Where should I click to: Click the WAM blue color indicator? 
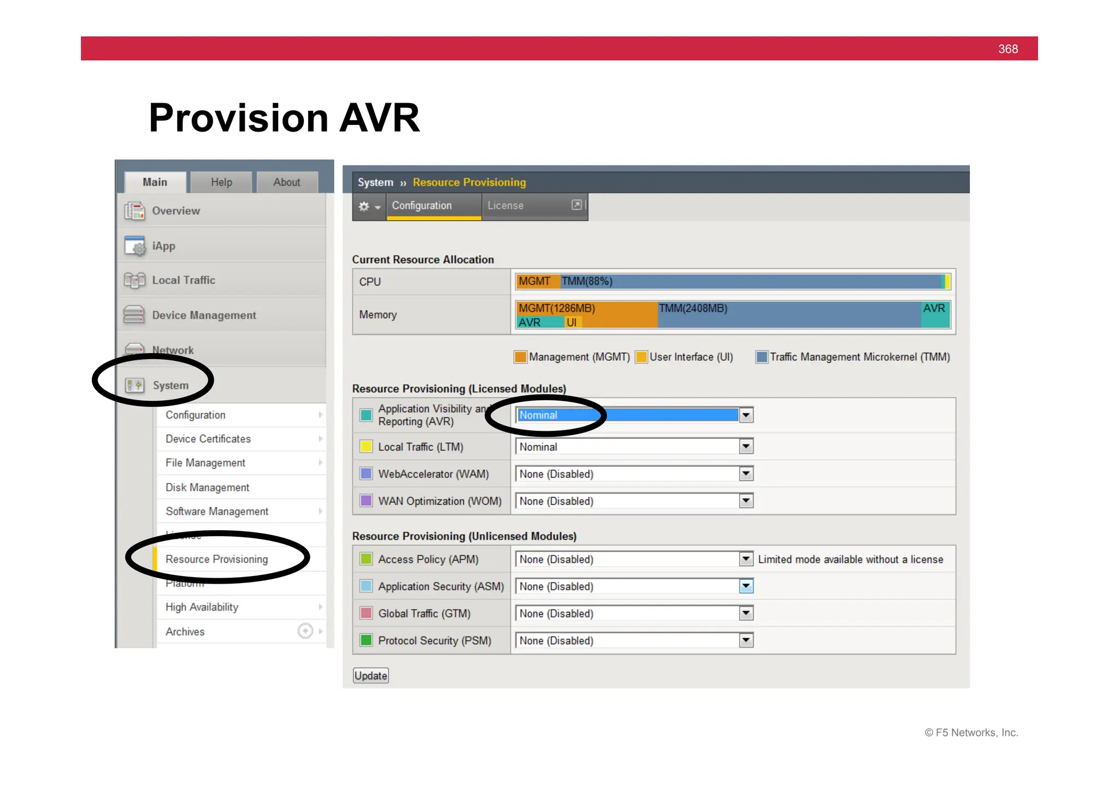point(366,473)
